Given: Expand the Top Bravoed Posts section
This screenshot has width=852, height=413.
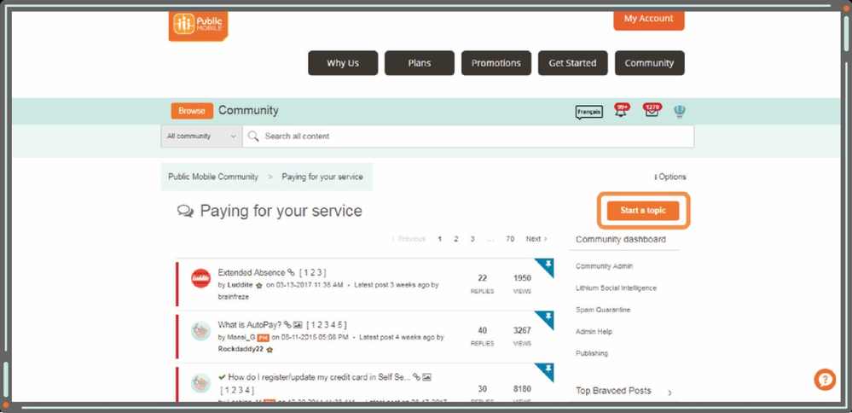Looking at the screenshot, I should point(669,392).
